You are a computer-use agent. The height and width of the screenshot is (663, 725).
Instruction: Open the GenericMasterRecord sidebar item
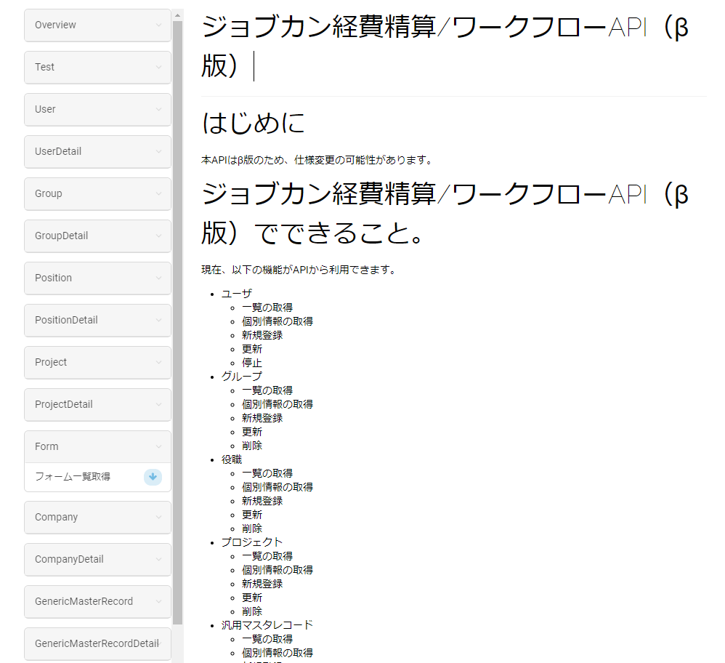point(97,601)
